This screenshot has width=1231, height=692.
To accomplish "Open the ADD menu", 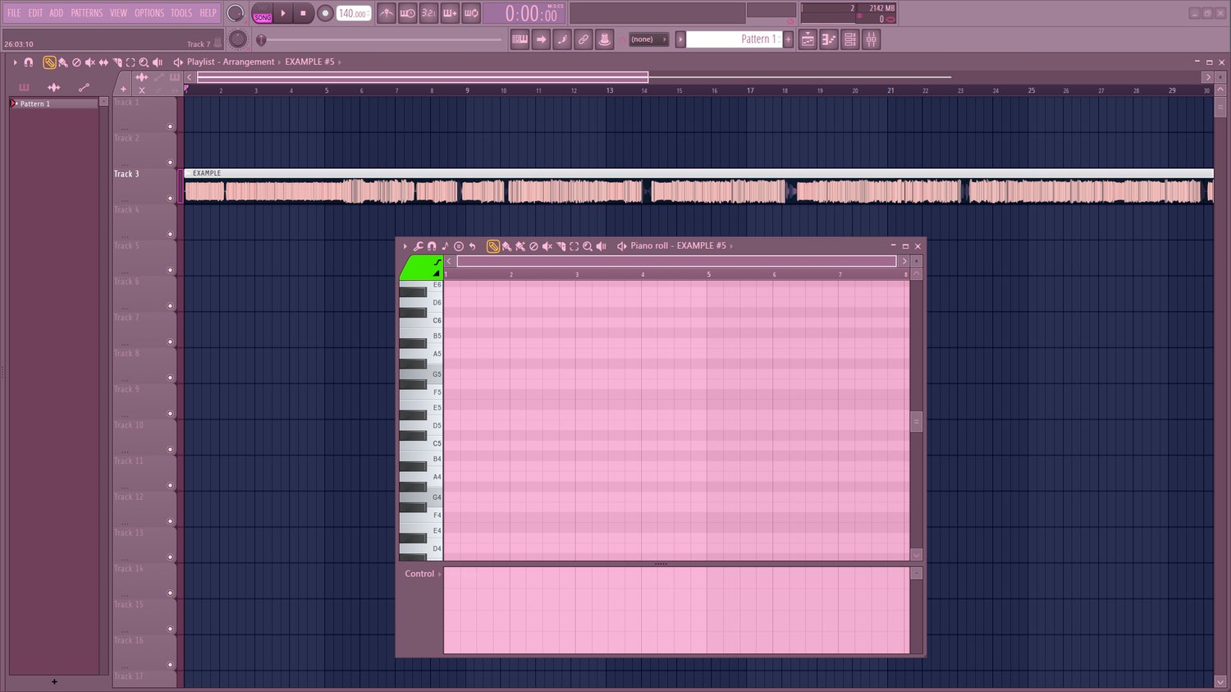I will click(56, 13).
